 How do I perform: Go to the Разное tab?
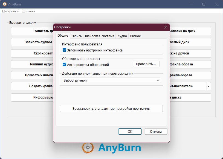(x=135, y=36)
